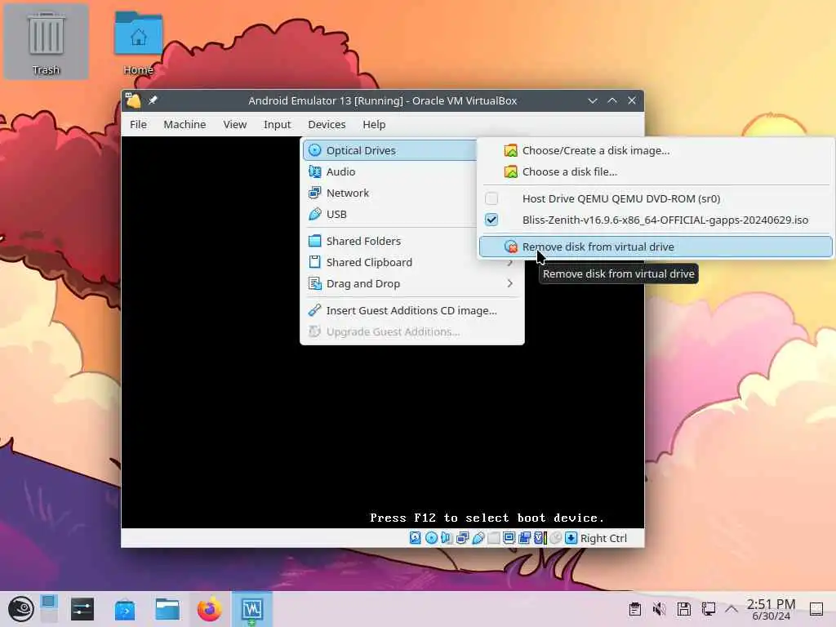Select Choose/Create a disk image option
This screenshot has width=836, height=627.
[x=656, y=150]
